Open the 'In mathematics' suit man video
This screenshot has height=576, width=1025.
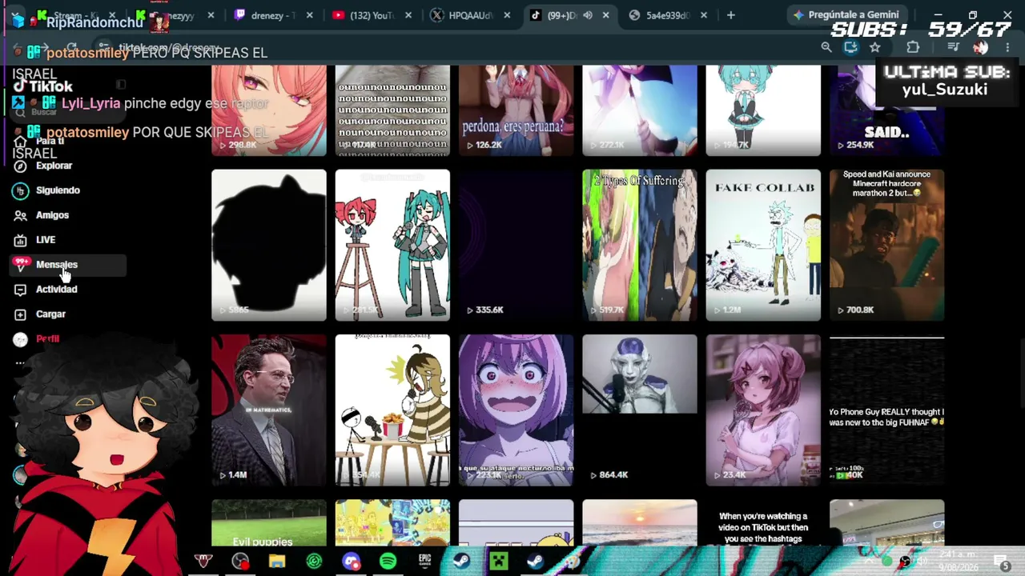(x=269, y=410)
